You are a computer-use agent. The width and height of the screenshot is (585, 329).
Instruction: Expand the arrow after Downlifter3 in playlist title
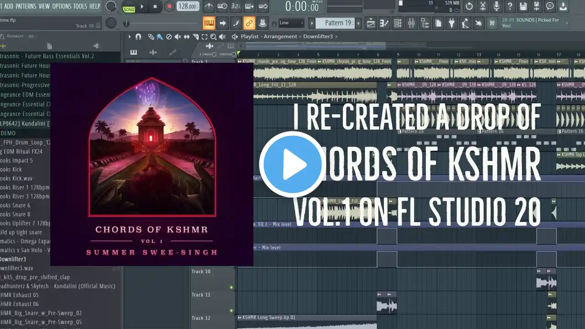(x=336, y=37)
